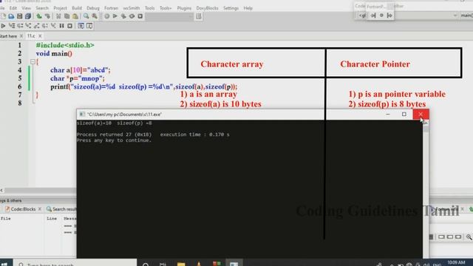The height and width of the screenshot is (266, 473).
Task: Open the code completion scope dropdown arrow
Action: [455, 16]
